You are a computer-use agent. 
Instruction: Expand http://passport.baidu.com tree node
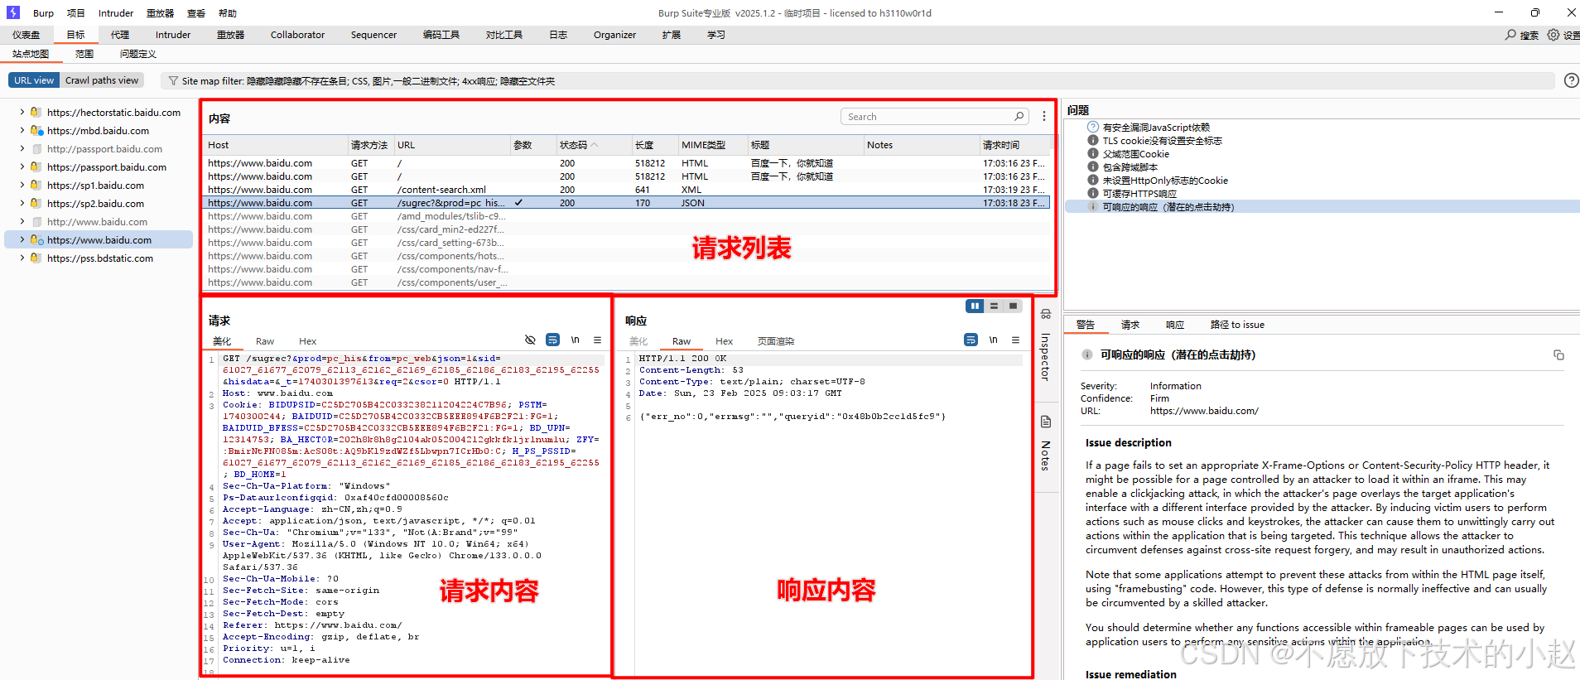click(22, 148)
